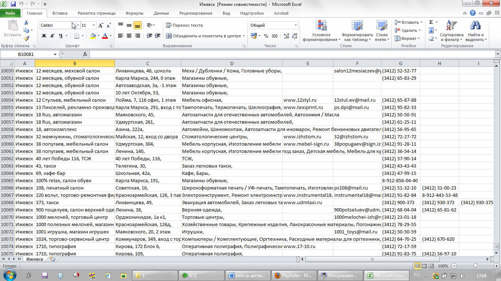Click the AutoSum sigma icon
This screenshot has width=501, height=281.
(431, 22)
